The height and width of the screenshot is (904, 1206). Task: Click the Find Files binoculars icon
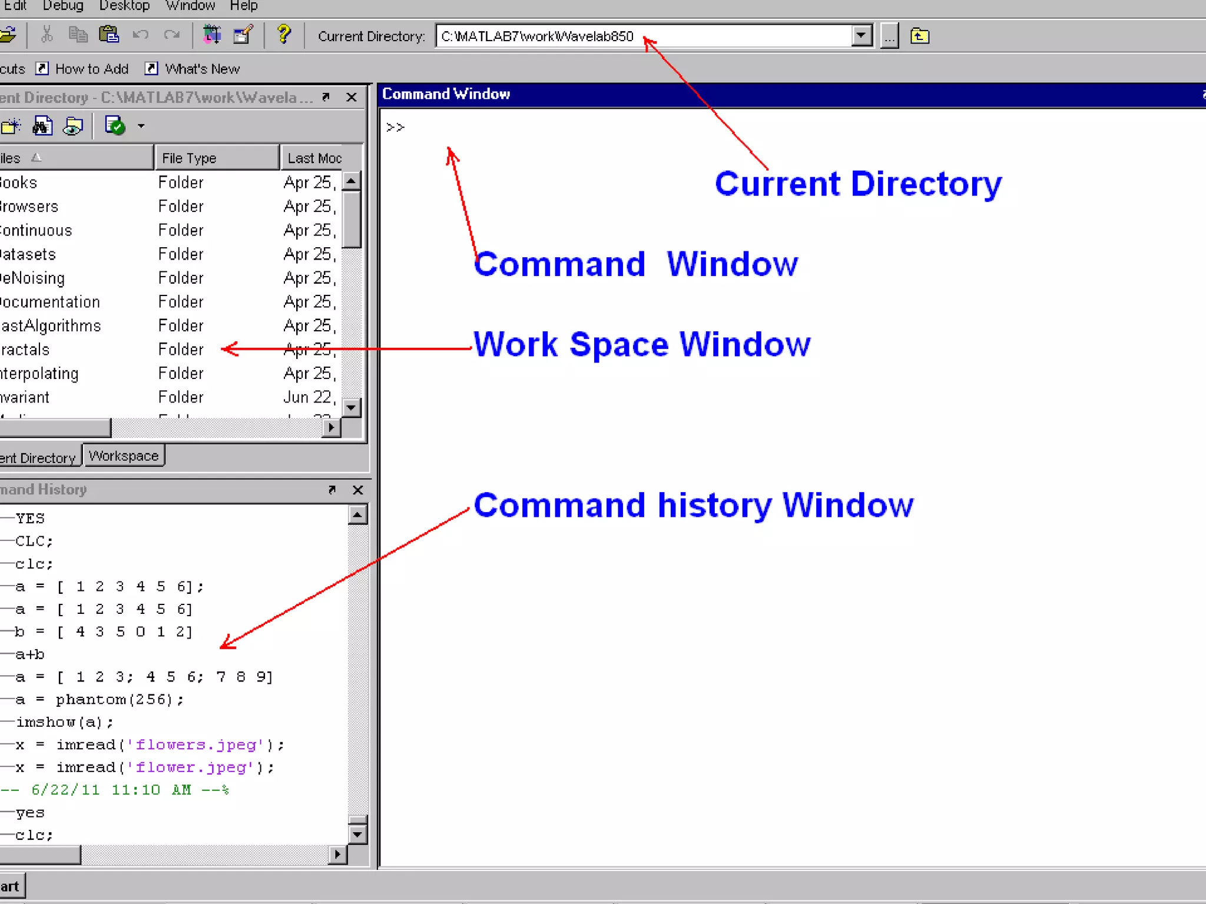[42, 126]
